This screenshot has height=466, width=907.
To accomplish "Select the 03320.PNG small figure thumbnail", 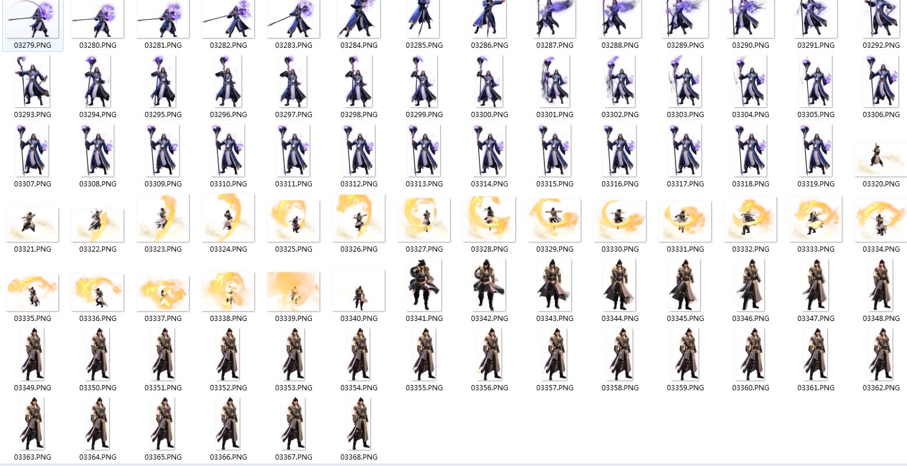I will pyautogui.click(x=881, y=159).
